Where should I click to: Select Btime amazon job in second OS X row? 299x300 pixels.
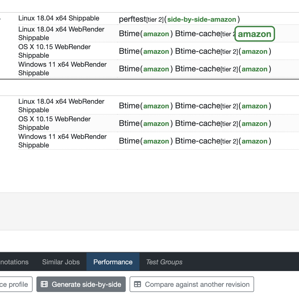[156, 124]
